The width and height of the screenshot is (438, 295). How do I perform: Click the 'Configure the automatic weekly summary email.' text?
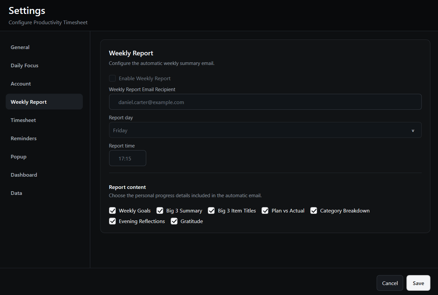pos(162,63)
